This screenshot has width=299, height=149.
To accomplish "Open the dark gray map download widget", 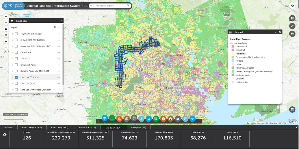I will [178, 119].
